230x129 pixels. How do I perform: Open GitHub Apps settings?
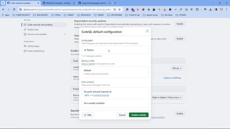click(x=33, y=46)
